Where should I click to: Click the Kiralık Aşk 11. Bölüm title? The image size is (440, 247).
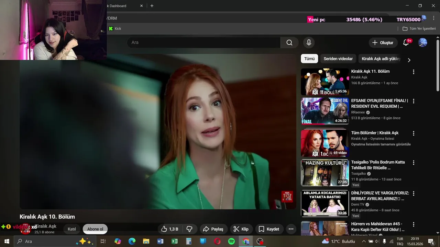click(370, 71)
